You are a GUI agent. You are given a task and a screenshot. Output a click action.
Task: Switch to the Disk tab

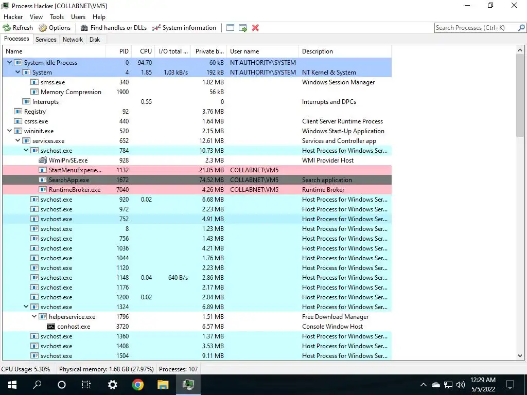[95, 39]
